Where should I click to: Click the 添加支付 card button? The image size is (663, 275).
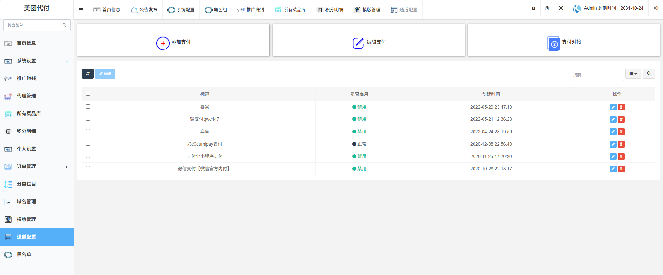click(173, 42)
